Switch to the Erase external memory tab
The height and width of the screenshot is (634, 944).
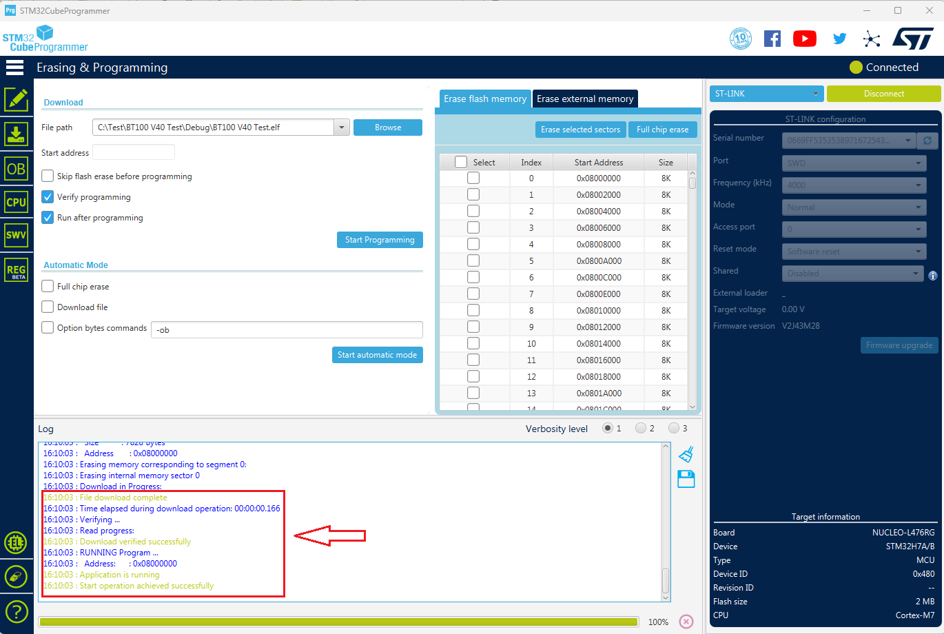pos(584,99)
